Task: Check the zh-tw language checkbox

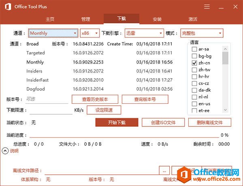Action: 194,70
